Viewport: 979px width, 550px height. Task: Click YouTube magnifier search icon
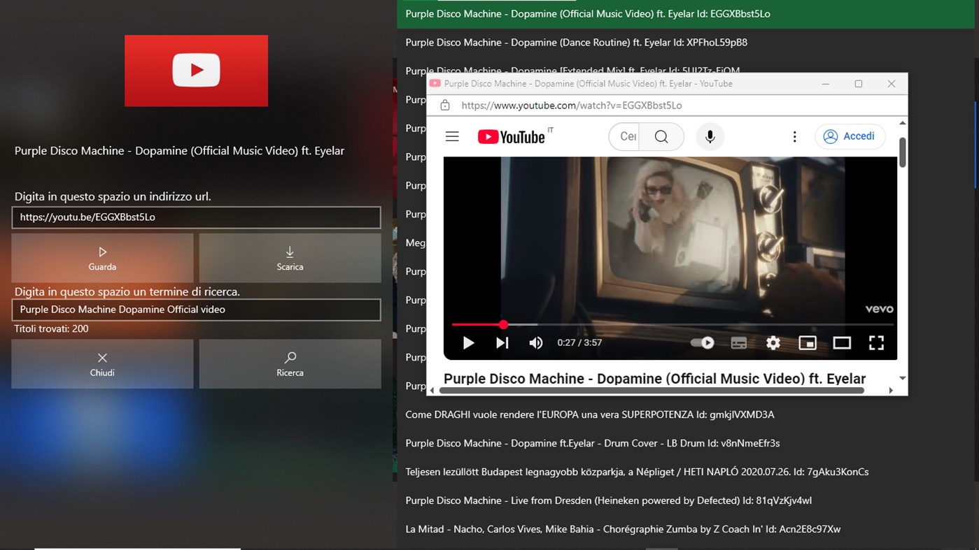(661, 136)
